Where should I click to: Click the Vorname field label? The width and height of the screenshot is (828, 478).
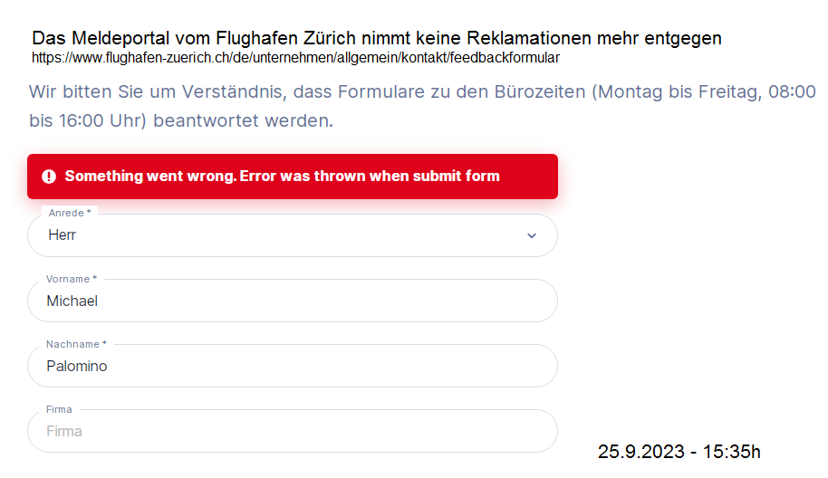tap(71, 279)
